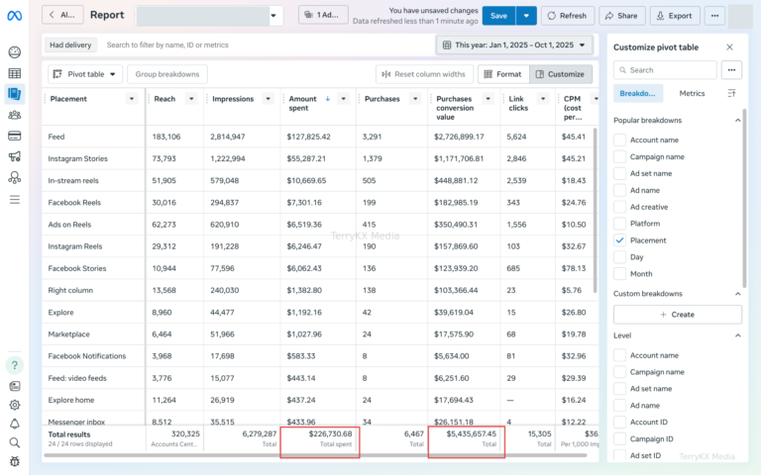Click Reset column widths

[x=424, y=74]
